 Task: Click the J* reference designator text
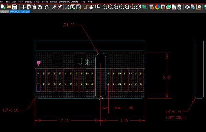coord(84,61)
